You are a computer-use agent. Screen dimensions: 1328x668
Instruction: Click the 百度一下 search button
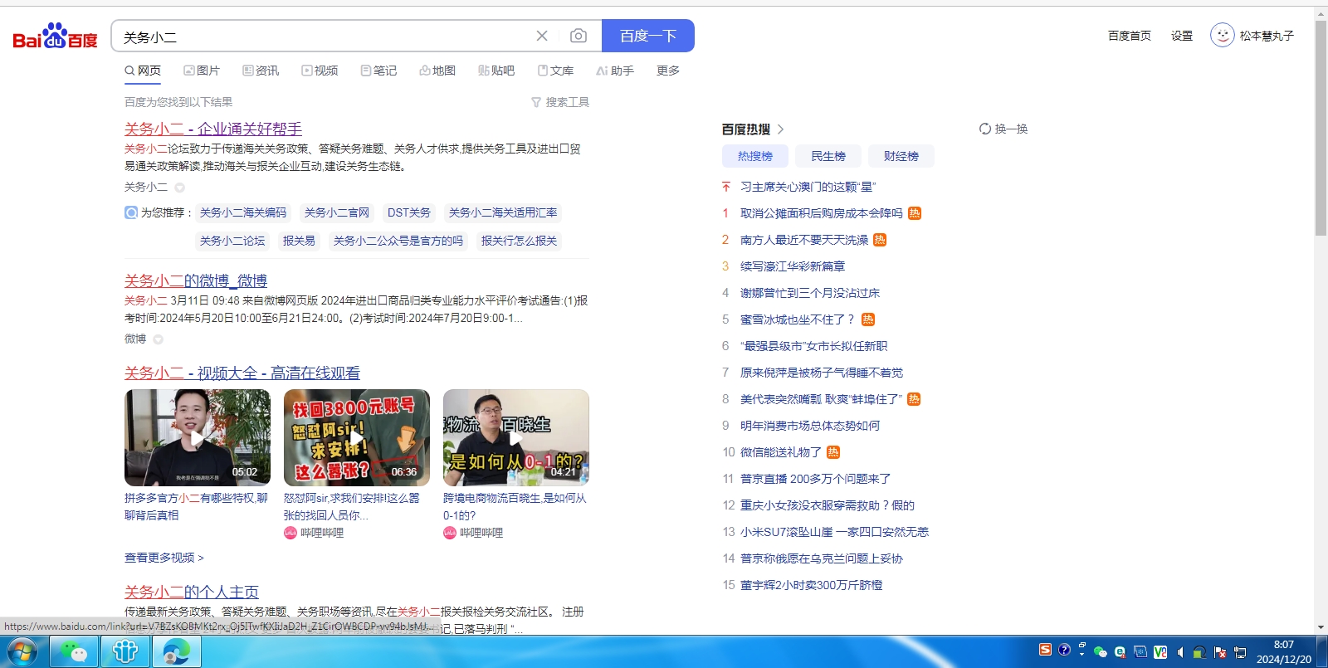point(648,36)
